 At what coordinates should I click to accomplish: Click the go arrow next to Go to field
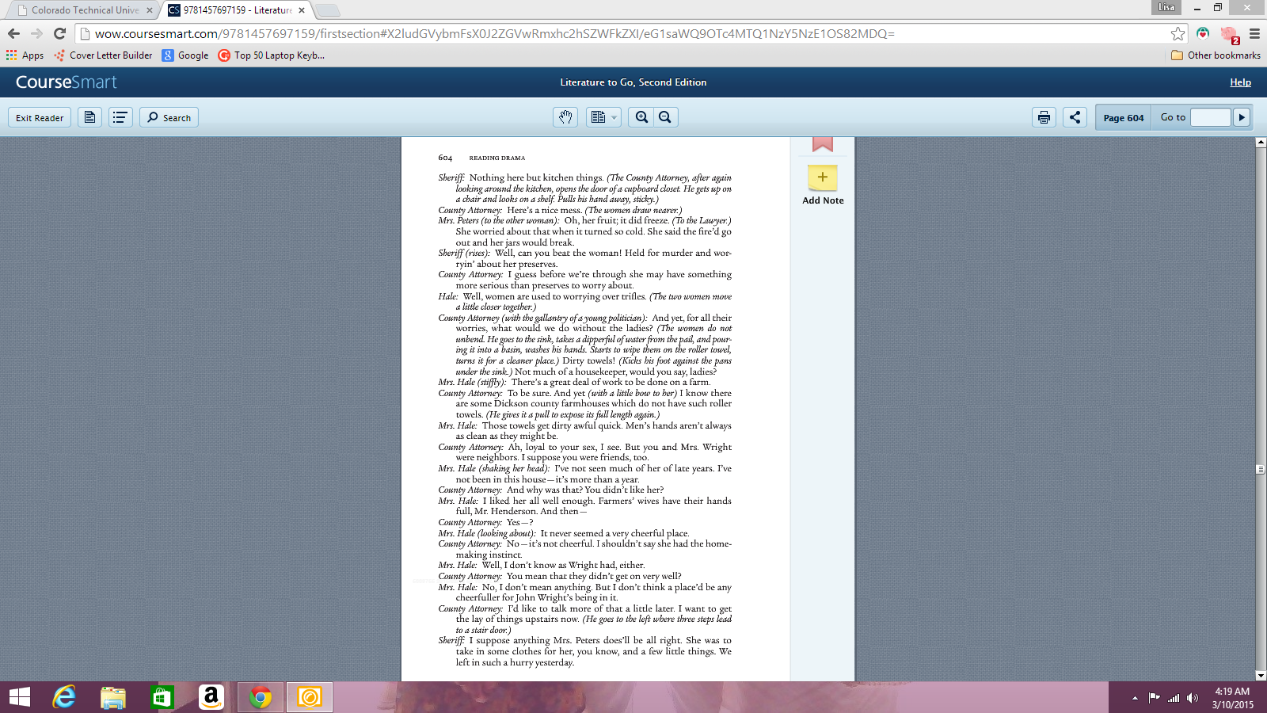[1241, 117]
